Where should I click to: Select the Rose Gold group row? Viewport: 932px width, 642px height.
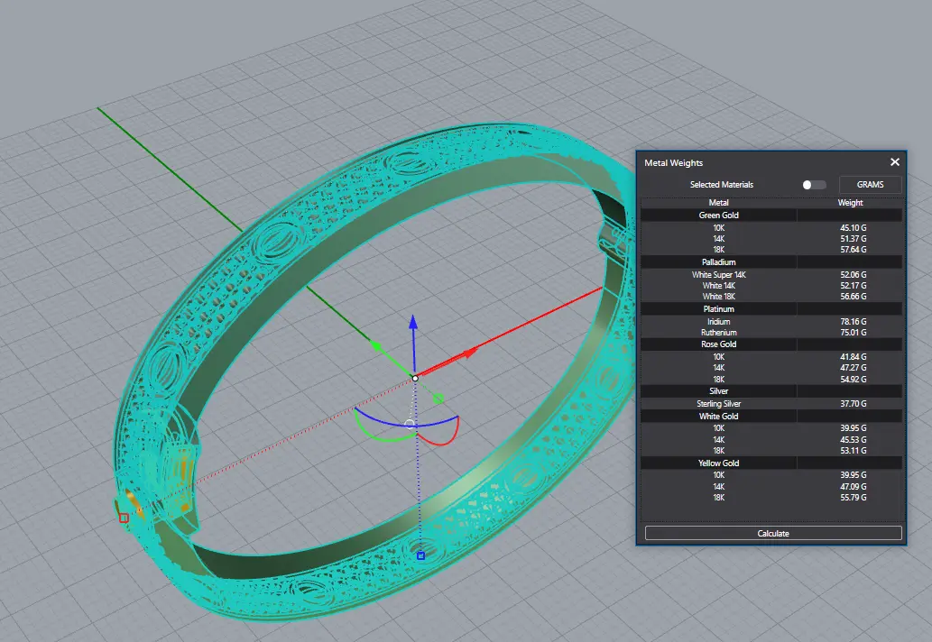tap(771, 344)
